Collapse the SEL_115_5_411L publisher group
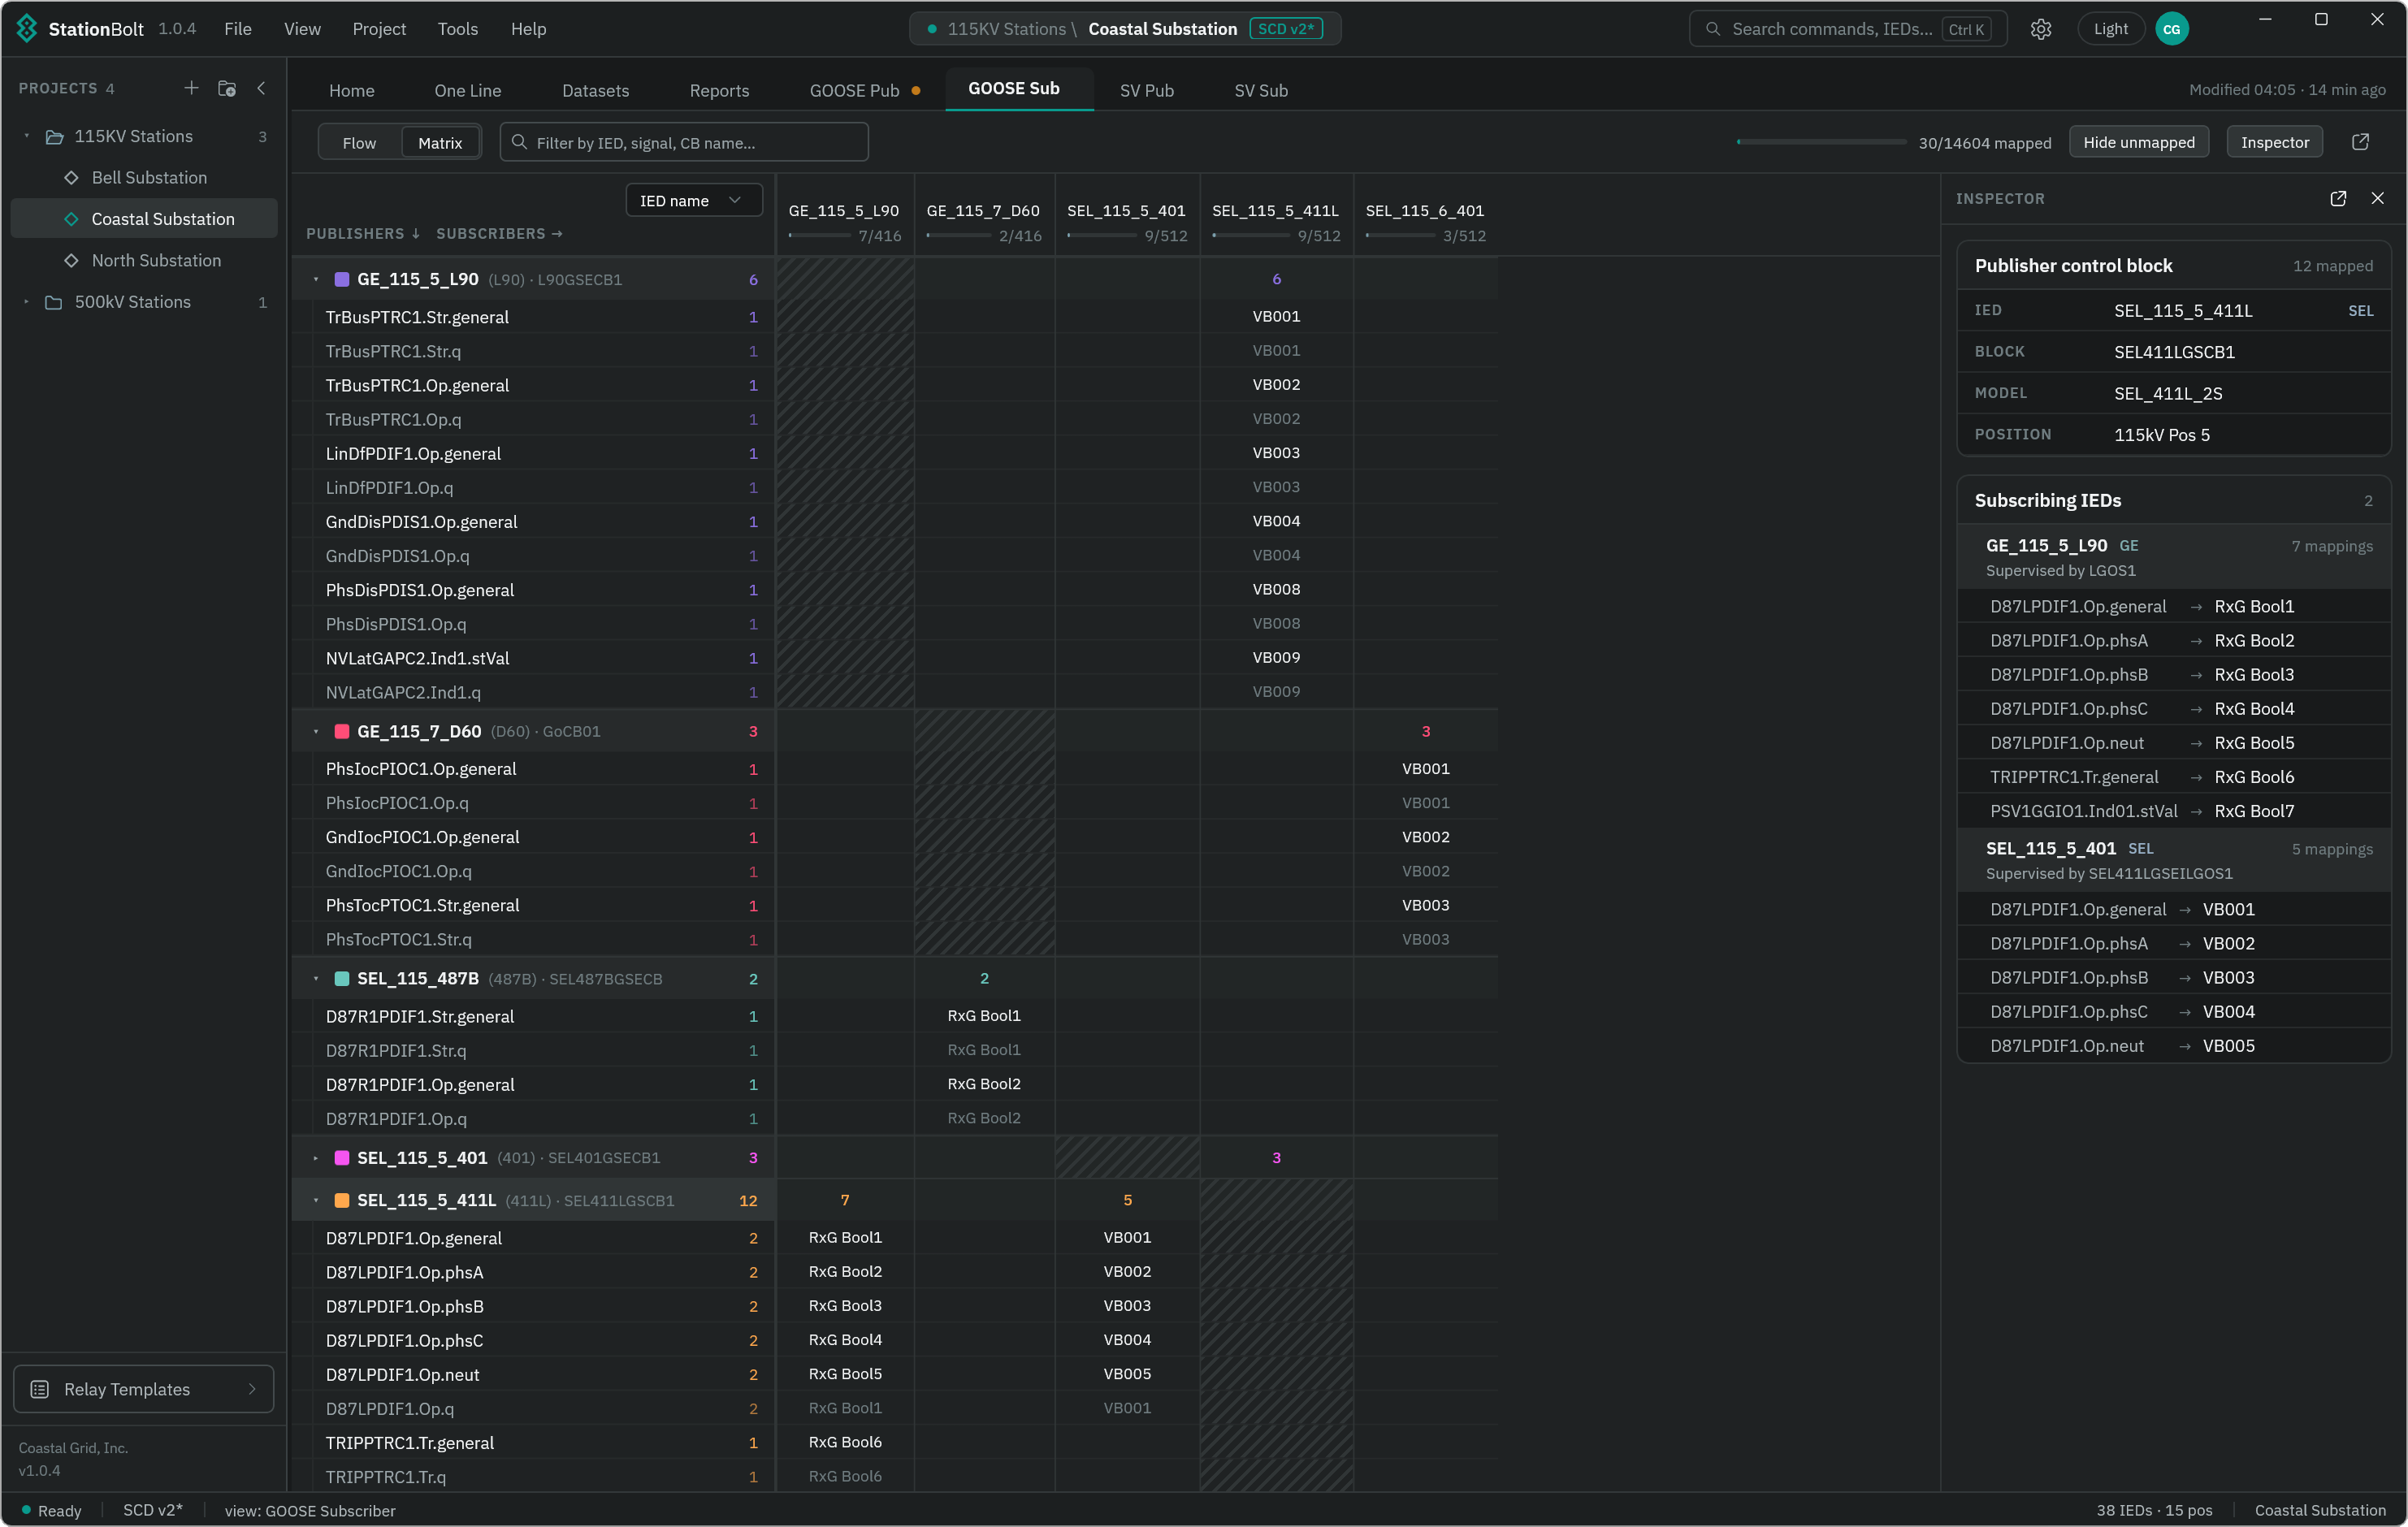The height and width of the screenshot is (1527, 2408). pos(316,1200)
